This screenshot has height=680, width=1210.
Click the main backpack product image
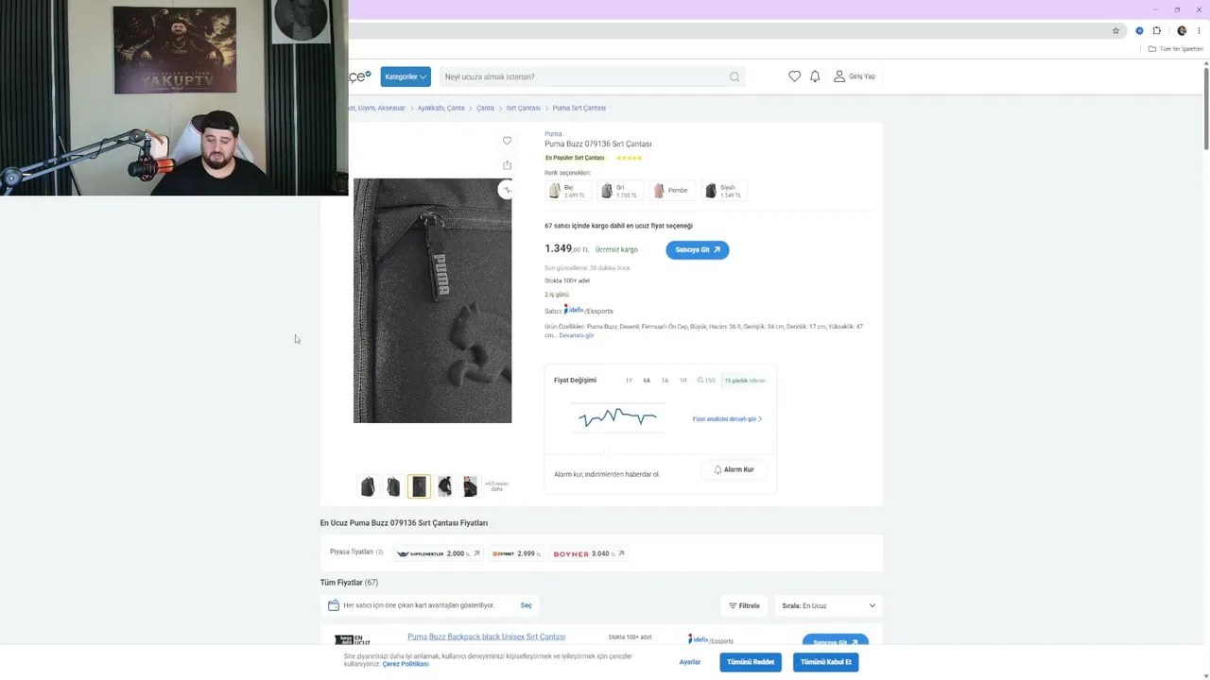(432, 300)
